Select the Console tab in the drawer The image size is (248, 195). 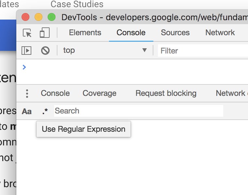[x=55, y=93]
